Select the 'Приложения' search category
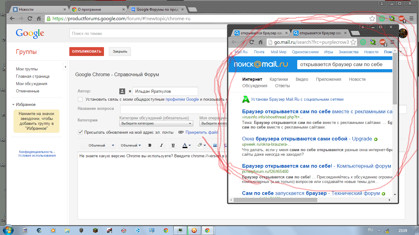Image resolution: width=419 pixels, height=235 pixels. click(x=329, y=79)
